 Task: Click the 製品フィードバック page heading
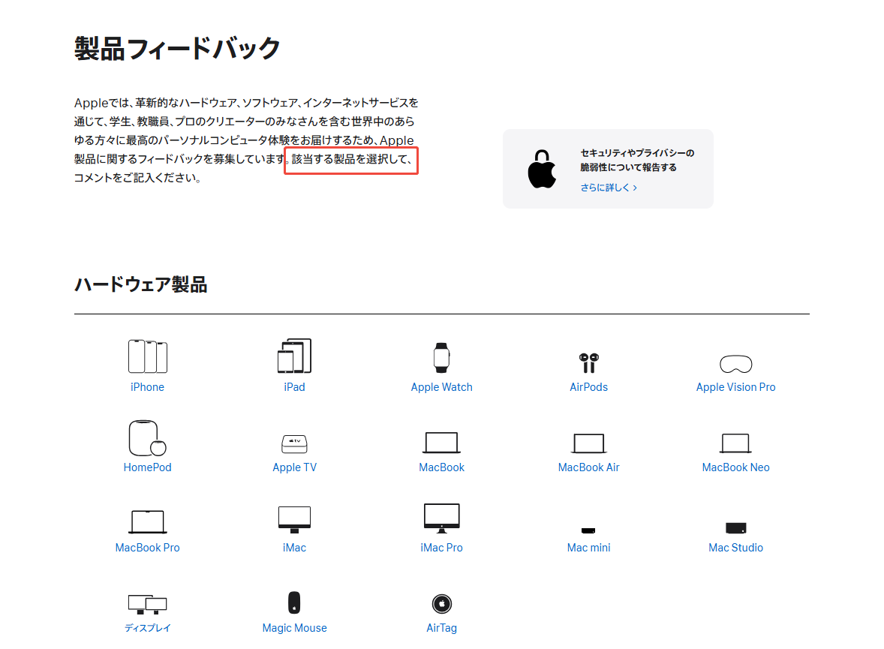pyautogui.click(x=177, y=48)
